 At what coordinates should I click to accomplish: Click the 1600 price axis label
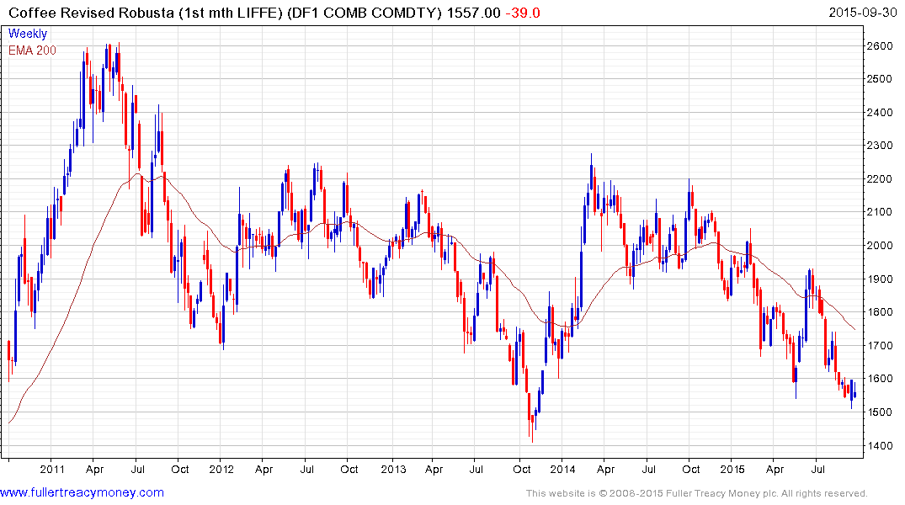tap(881, 379)
